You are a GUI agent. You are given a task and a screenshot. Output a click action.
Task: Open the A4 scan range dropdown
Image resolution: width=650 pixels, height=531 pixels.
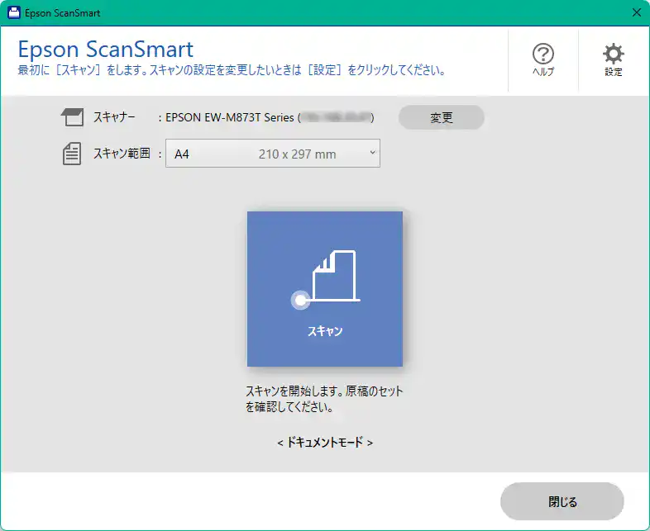pyautogui.click(x=272, y=154)
